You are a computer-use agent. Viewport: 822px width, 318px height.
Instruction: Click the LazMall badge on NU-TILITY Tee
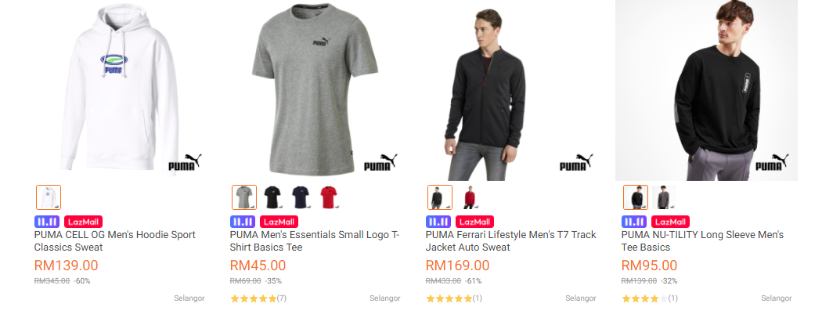tap(670, 222)
